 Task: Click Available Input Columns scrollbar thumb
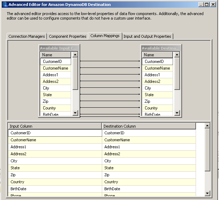pyautogui.click(x=75, y=73)
